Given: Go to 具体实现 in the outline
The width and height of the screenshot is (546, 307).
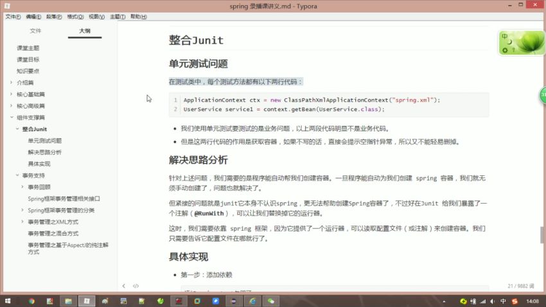Looking at the screenshot, I should pyautogui.click(x=39, y=164).
